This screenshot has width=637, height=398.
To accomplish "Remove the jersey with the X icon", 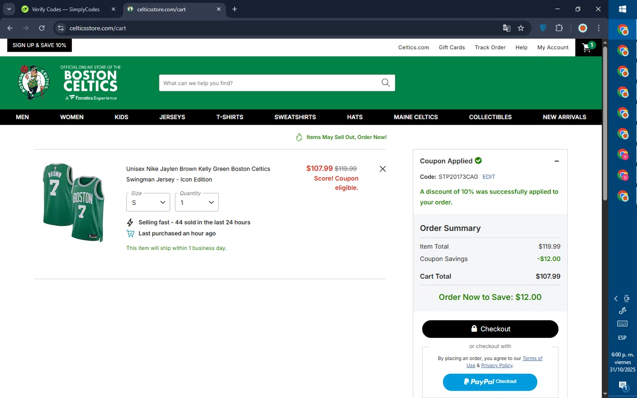I will click(383, 169).
